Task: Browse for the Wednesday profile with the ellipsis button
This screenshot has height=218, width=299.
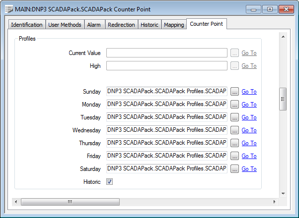Action: tap(234, 130)
